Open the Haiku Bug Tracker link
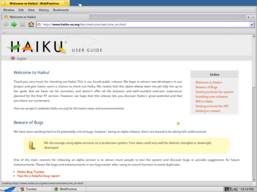This screenshot has height=192, width=257. coord(31,172)
